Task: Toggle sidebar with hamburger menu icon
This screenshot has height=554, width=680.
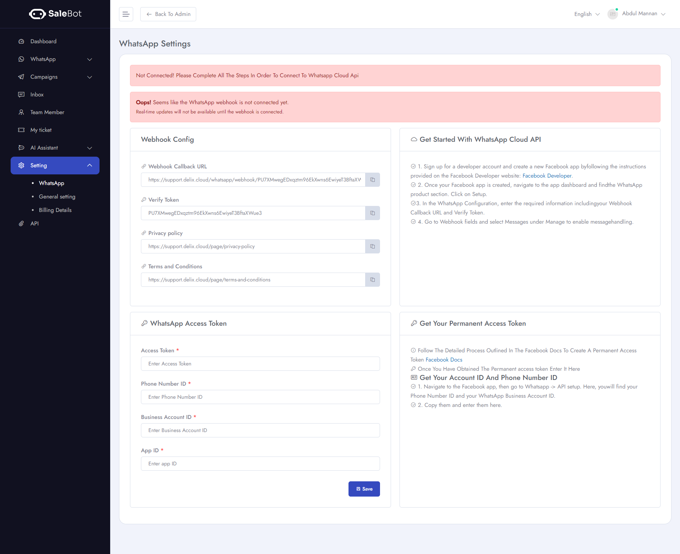Action: (126, 14)
